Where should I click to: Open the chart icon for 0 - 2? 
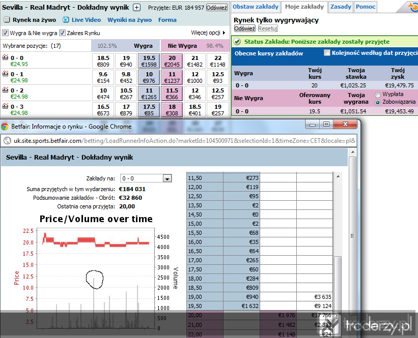point(5,89)
